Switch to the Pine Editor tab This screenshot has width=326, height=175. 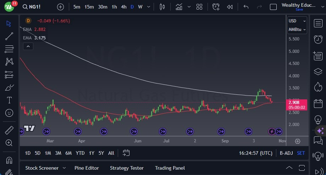[87, 168]
